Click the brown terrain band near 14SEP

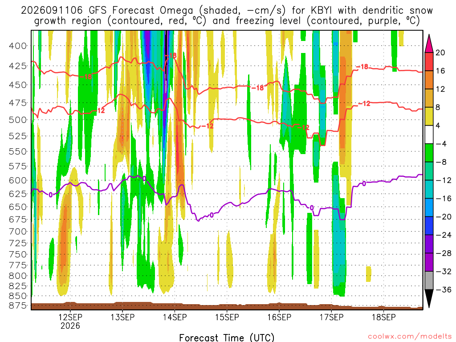[175, 306]
